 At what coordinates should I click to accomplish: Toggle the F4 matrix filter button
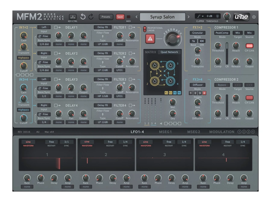179,93
